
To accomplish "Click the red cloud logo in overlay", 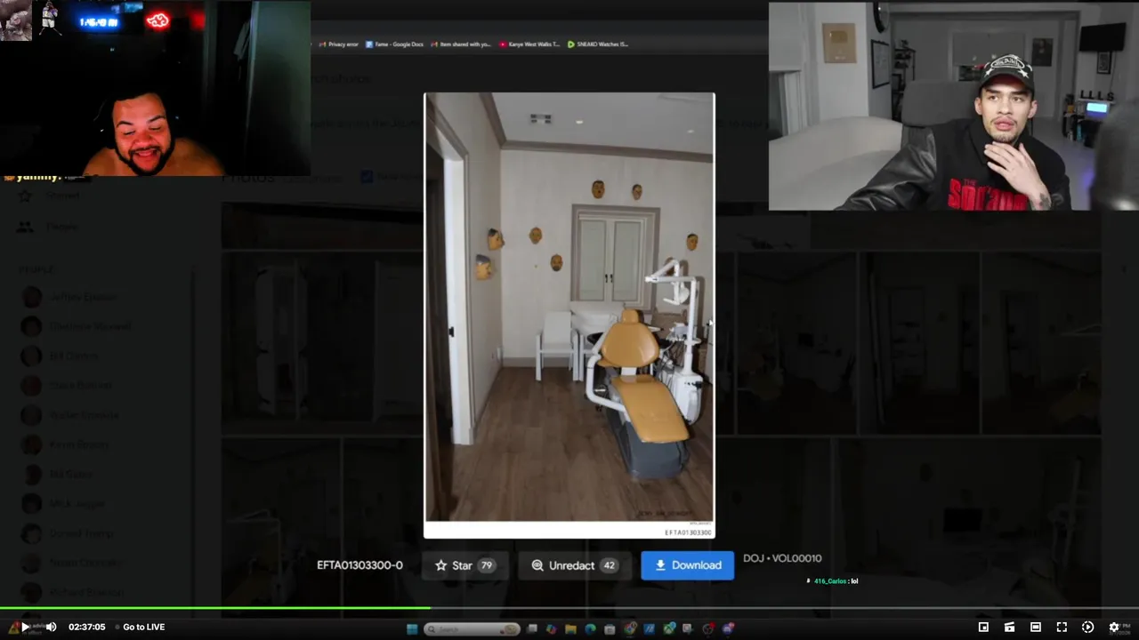I will point(158,20).
